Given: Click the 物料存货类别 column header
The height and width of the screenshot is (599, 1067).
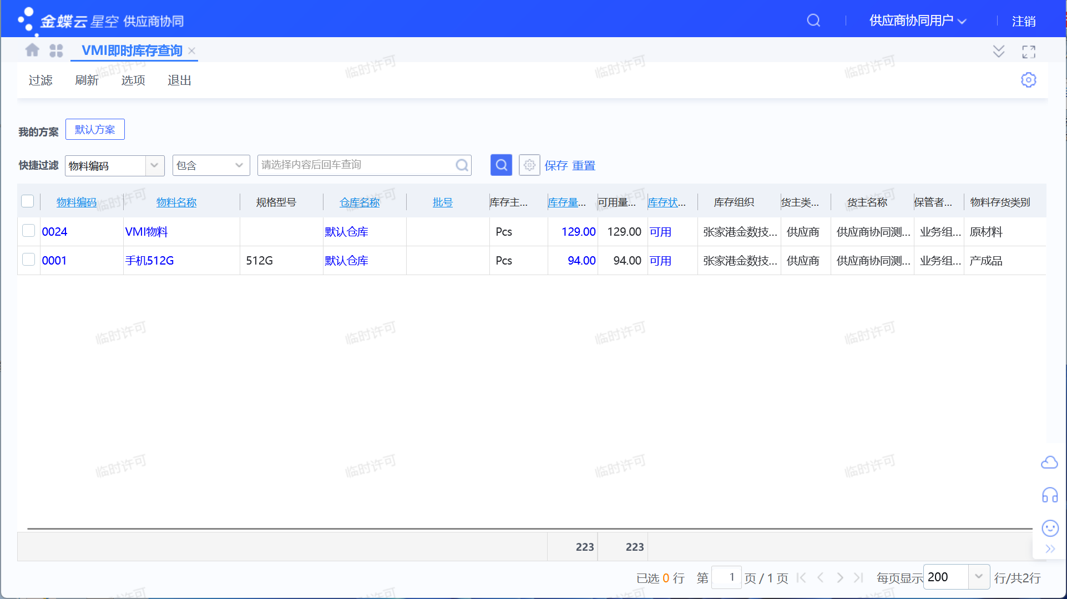Looking at the screenshot, I should 1000,202.
